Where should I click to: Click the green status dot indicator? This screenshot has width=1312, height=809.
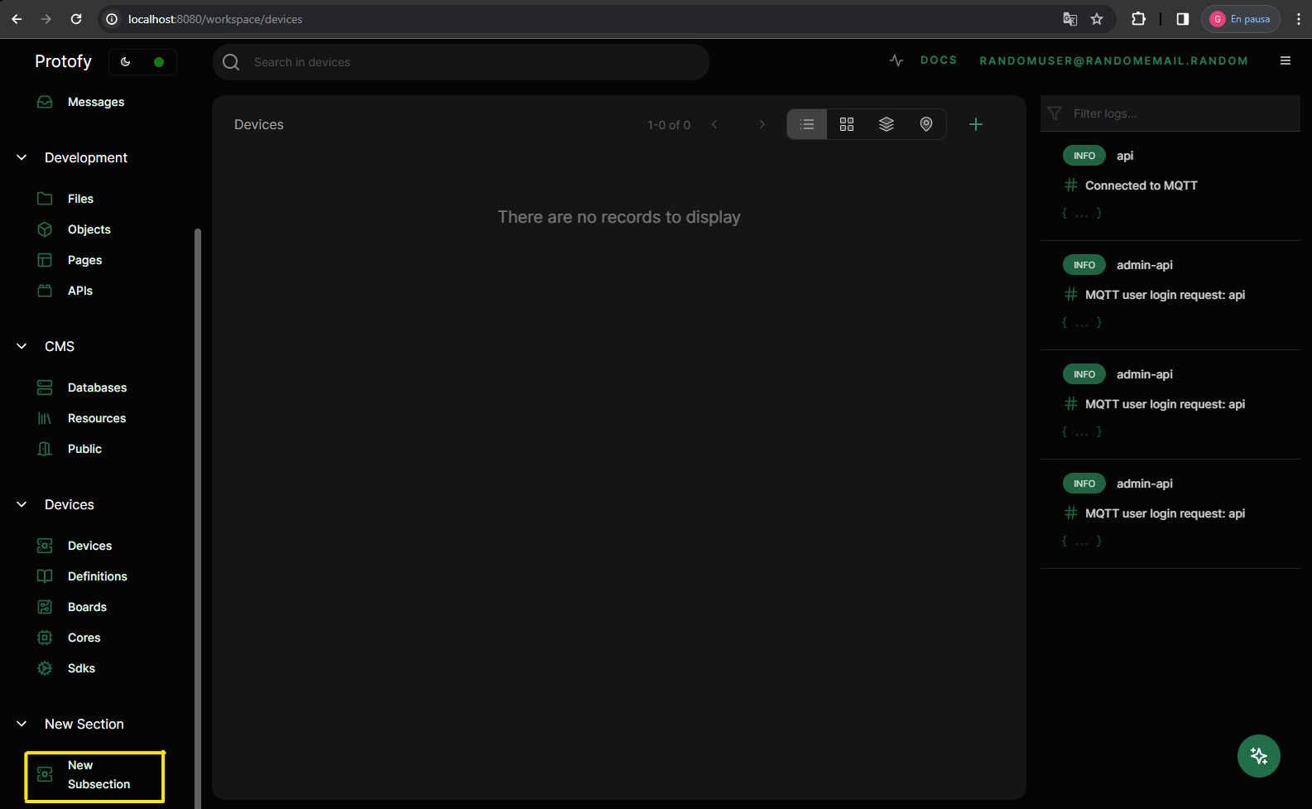(x=159, y=62)
